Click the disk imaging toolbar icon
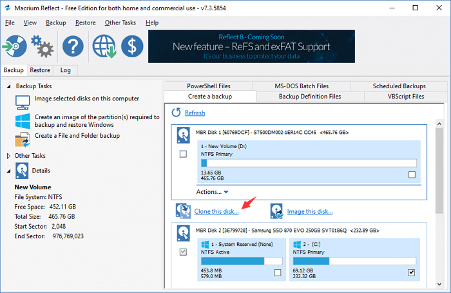The image size is (451, 293). click(14, 46)
